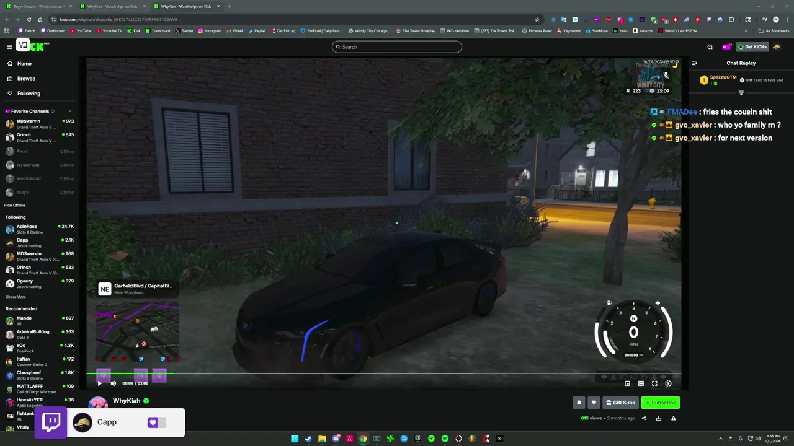Viewport: 794px width, 446px height.
Task: Open Following in the sidebar
Action: (29, 93)
